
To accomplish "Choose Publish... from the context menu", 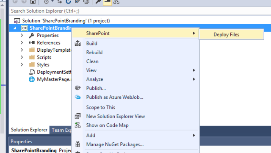I will (x=135, y=88).
